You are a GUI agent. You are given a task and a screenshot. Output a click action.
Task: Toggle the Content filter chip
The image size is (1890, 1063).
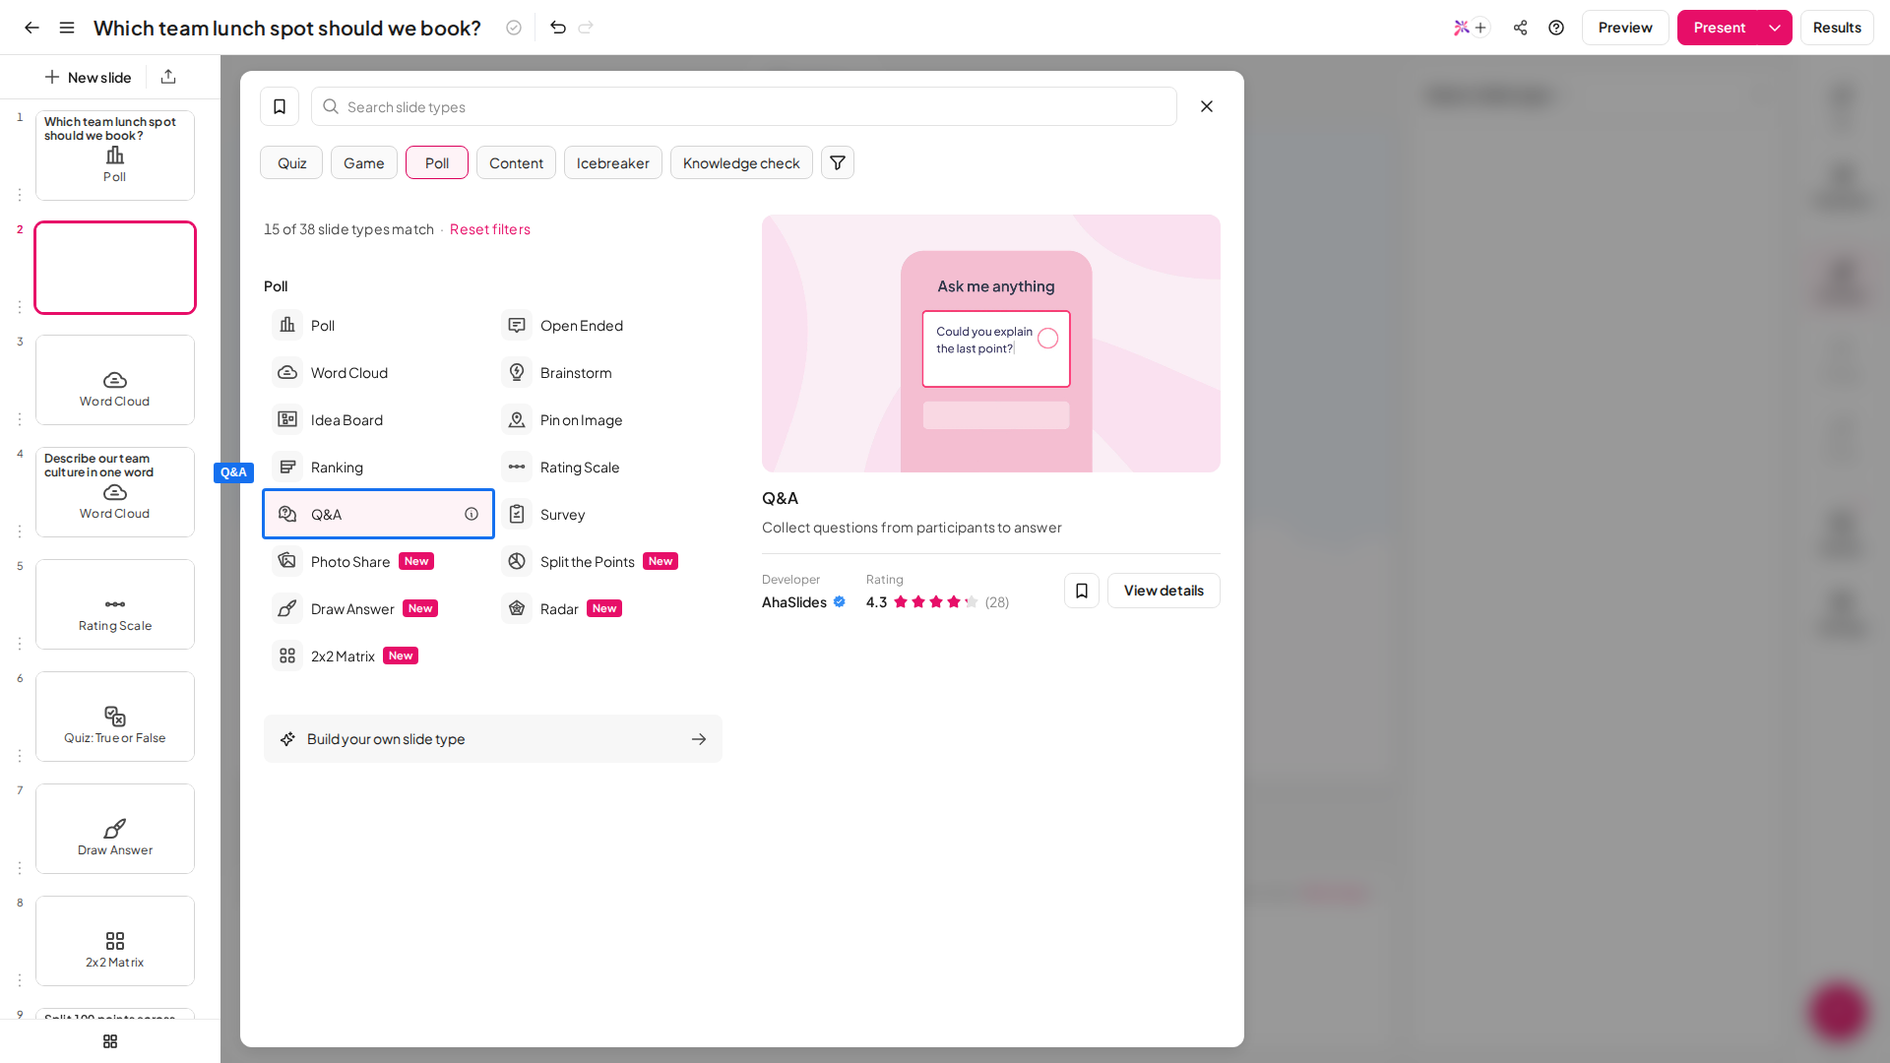pyautogui.click(x=516, y=162)
